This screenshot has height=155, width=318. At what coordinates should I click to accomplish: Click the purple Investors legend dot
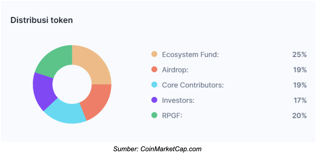tap(154, 100)
